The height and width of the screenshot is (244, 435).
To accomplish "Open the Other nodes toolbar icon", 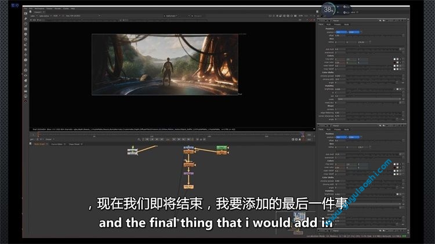I will (x=26, y=91).
